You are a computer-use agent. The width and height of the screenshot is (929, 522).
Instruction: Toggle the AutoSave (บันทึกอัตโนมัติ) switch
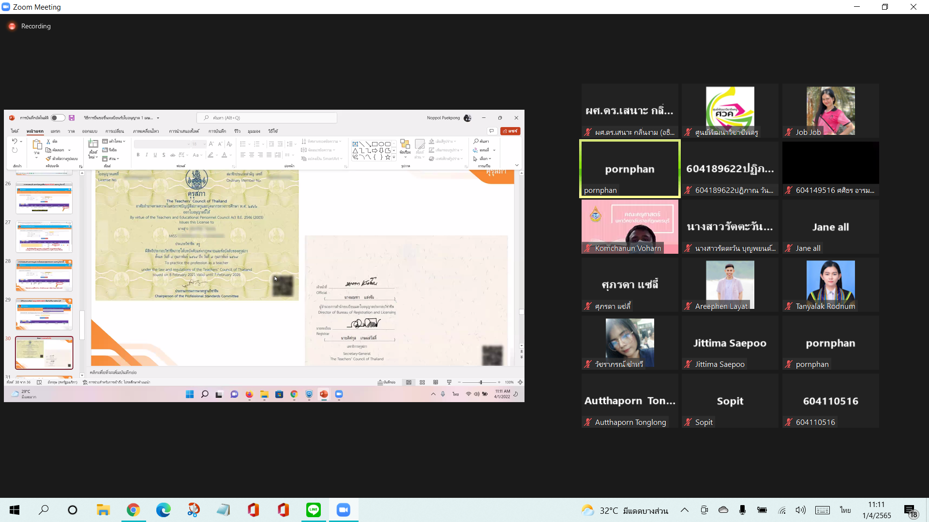click(58, 118)
